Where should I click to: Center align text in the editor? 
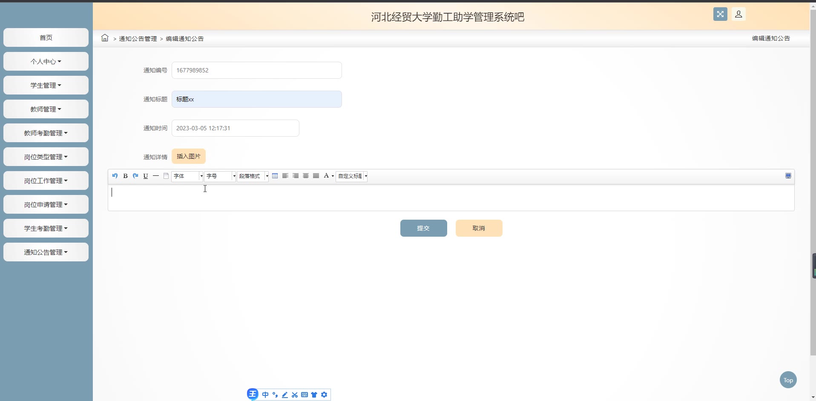point(306,176)
